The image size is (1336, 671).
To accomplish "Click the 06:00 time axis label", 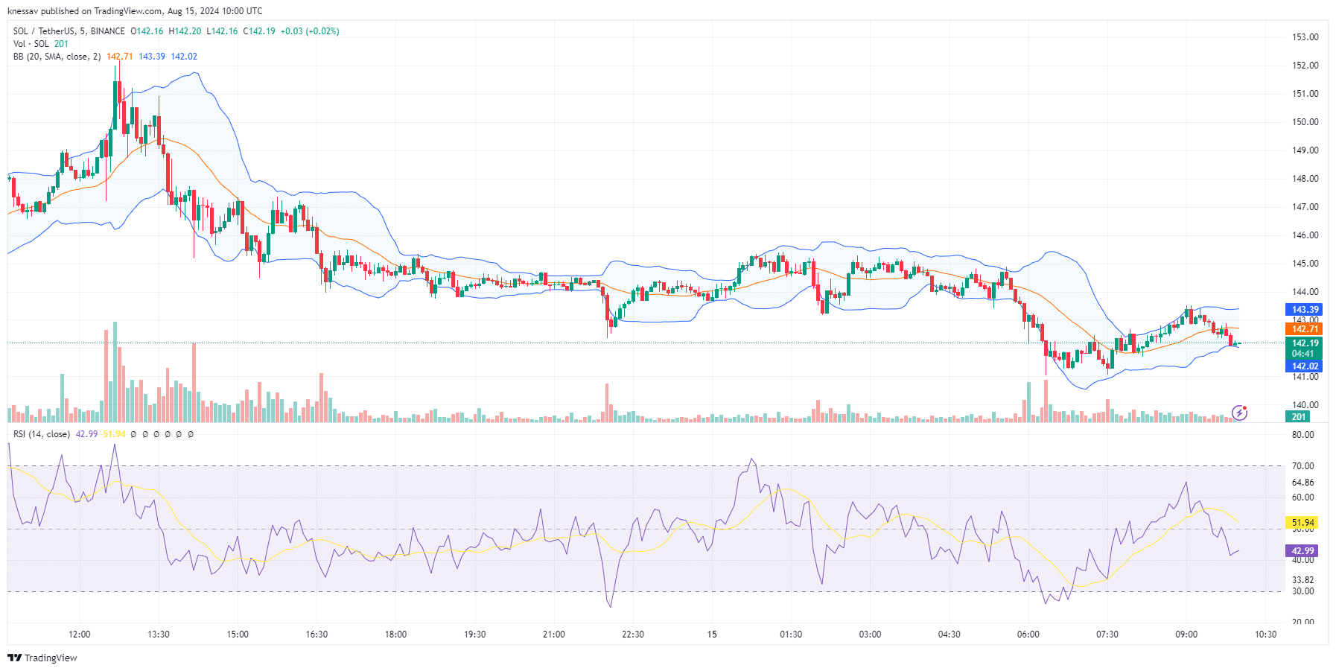I will pos(1028,635).
